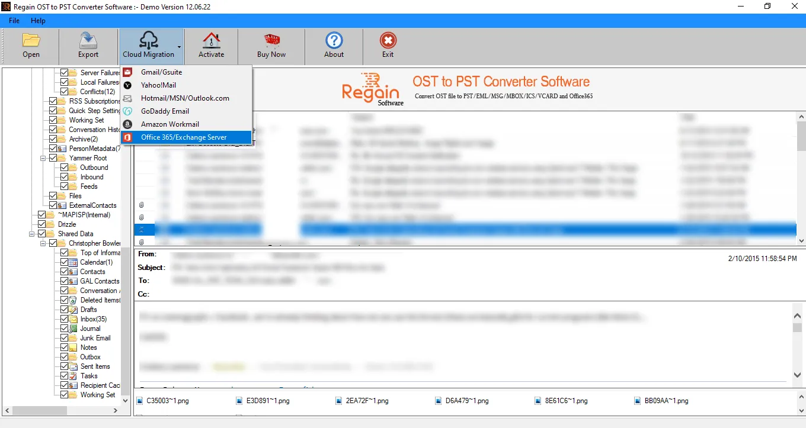Screen dimensions: 806x428
Task: Click the Deleted Items trash icon
Action: coord(73,300)
